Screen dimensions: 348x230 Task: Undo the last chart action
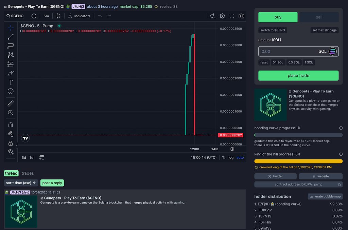tap(100, 16)
